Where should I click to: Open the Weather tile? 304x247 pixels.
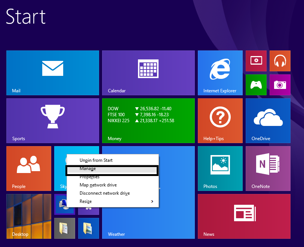tap(148, 223)
